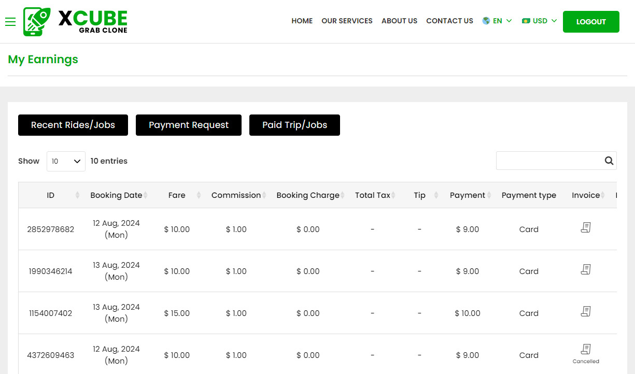Open the hamburger side menu
Image resolution: width=635 pixels, height=374 pixels.
click(10, 22)
